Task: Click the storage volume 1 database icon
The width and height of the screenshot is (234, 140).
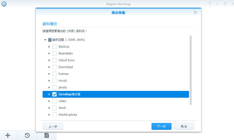Action: (x=50, y=40)
